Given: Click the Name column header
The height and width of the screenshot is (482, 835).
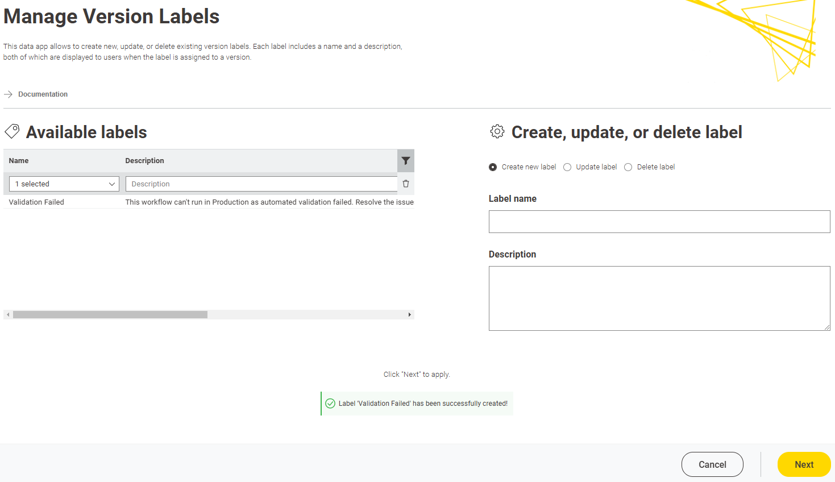Looking at the screenshot, I should pos(19,161).
